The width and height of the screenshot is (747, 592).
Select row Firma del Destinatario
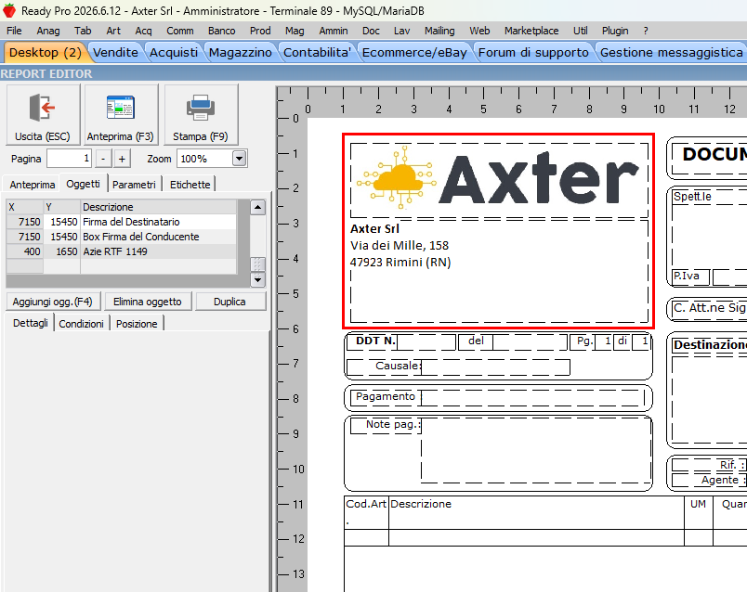(122, 222)
